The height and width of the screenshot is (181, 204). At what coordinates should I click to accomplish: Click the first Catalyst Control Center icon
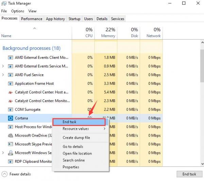coord(10,92)
